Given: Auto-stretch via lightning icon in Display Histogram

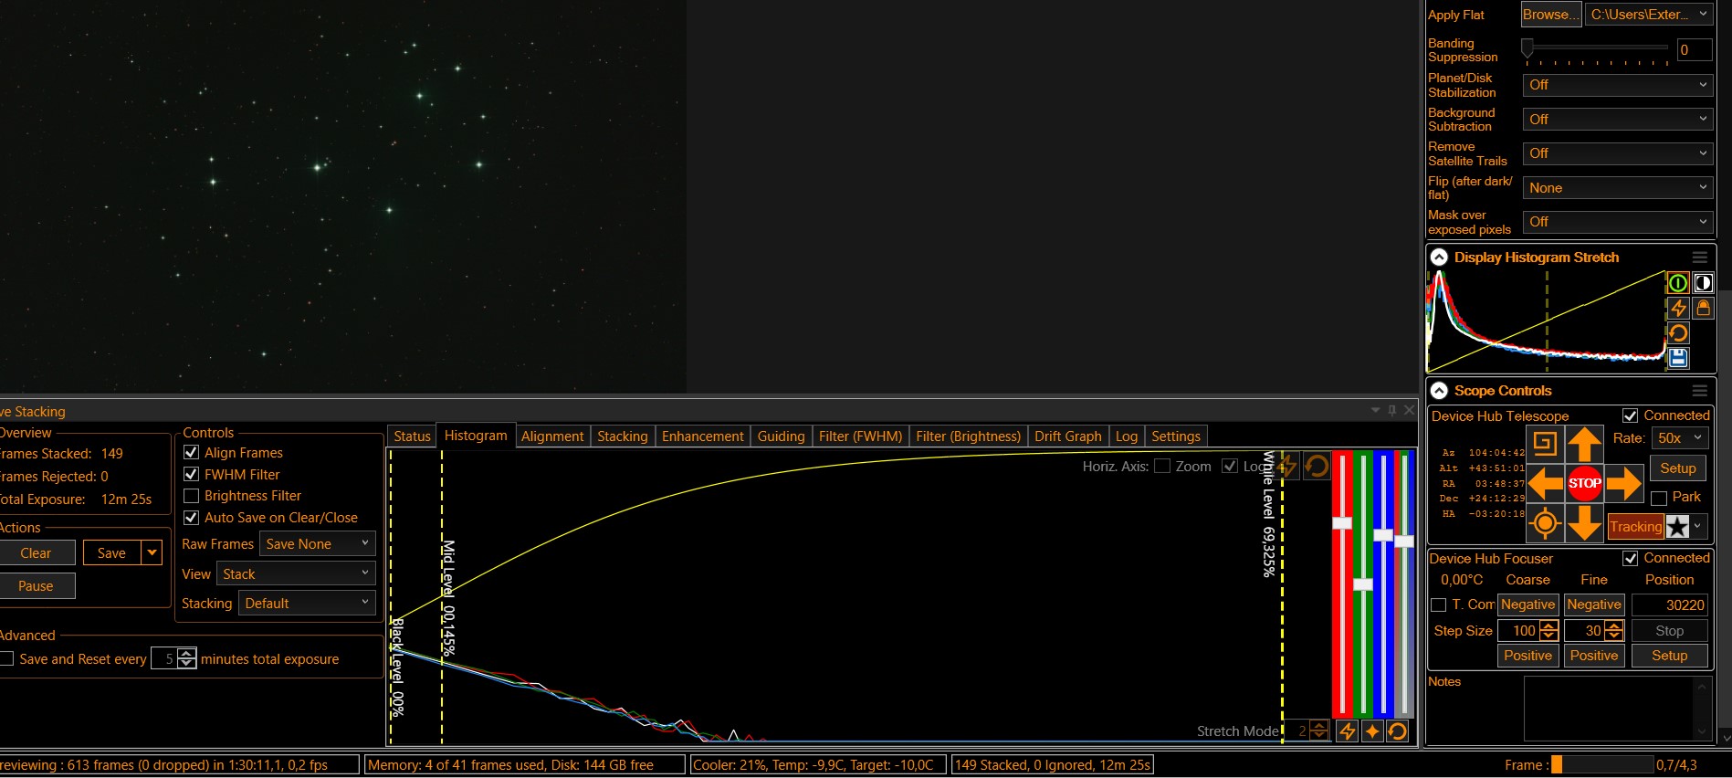Looking at the screenshot, I should pyautogui.click(x=1678, y=308).
